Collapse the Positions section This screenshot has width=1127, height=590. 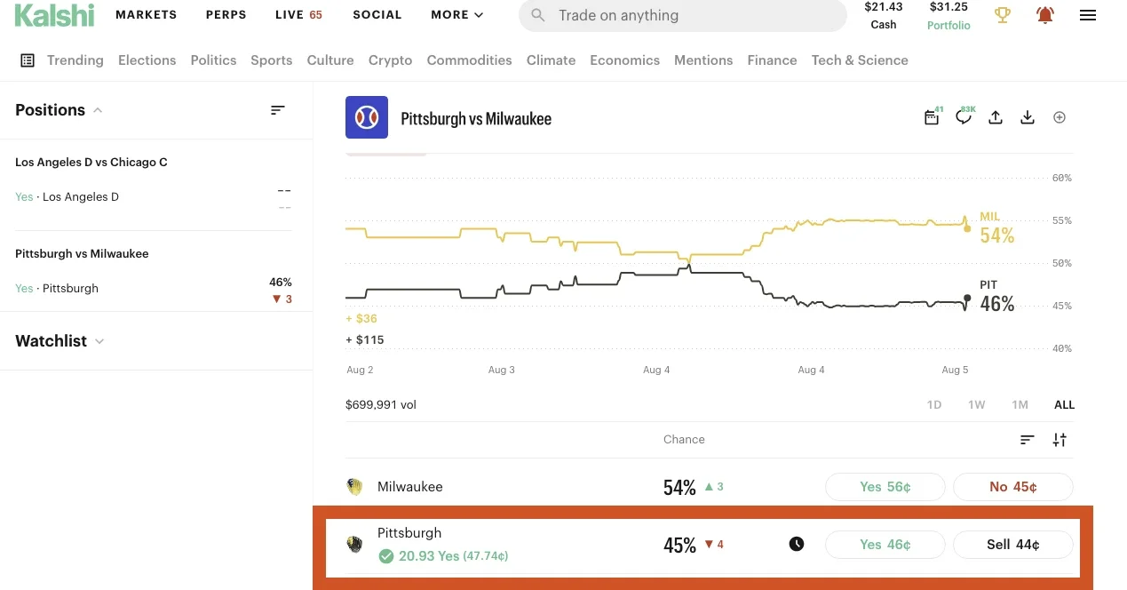point(98,110)
